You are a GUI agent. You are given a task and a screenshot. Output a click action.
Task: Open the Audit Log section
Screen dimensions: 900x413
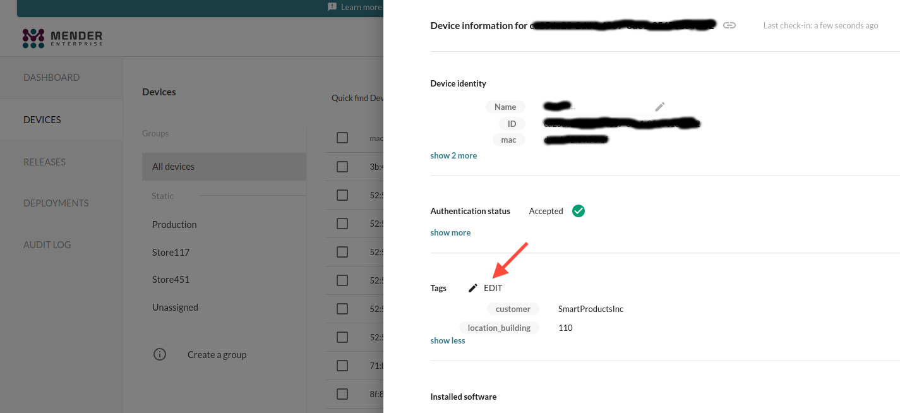[x=47, y=245]
